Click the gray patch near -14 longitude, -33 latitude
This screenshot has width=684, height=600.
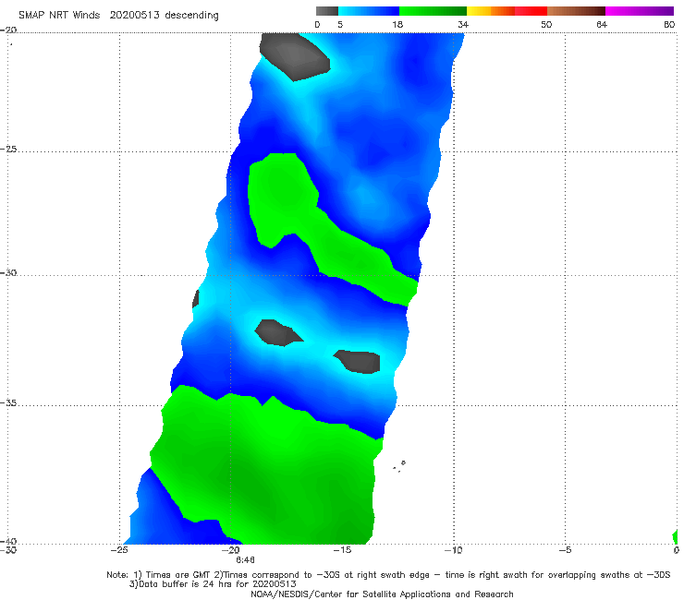[359, 362]
